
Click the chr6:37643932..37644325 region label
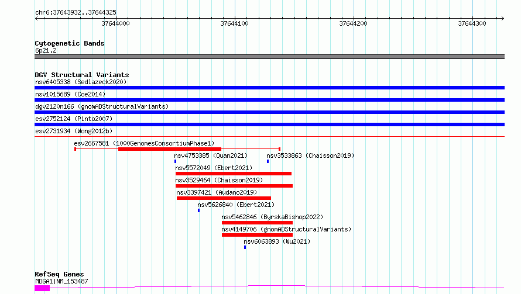tap(76, 13)
